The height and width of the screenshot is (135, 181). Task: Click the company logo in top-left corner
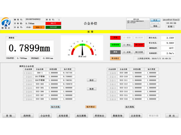pos(6,23)
